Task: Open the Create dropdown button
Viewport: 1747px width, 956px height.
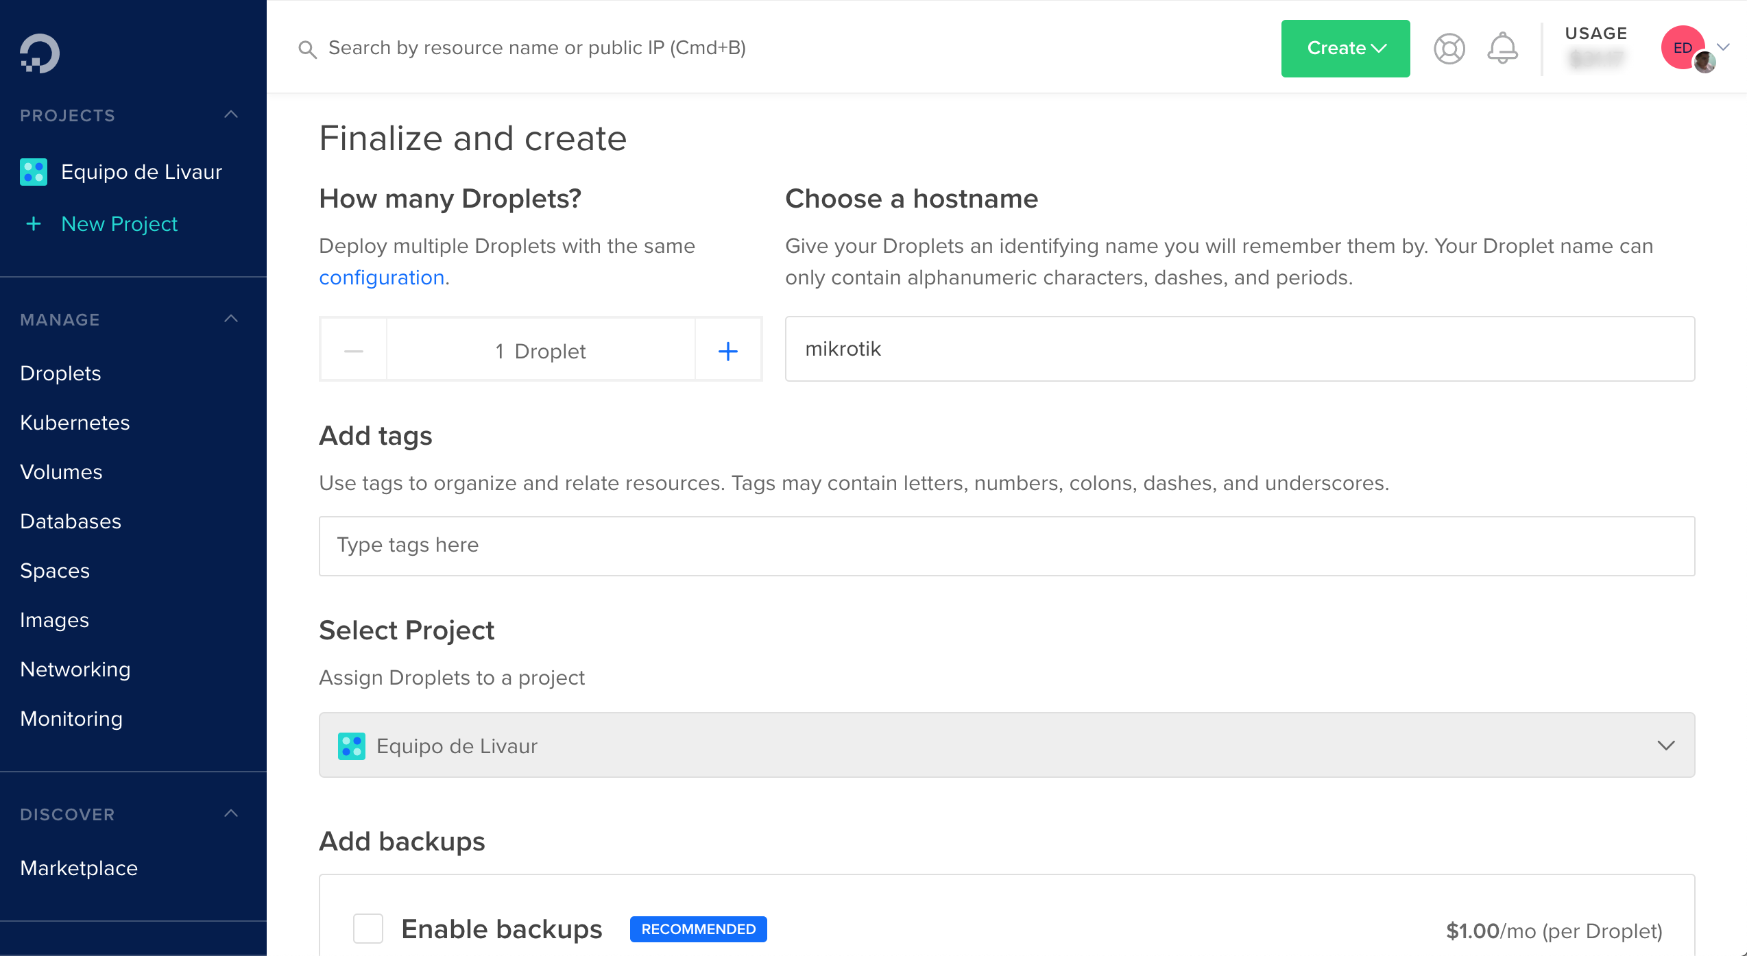Action: [1345, 49]
